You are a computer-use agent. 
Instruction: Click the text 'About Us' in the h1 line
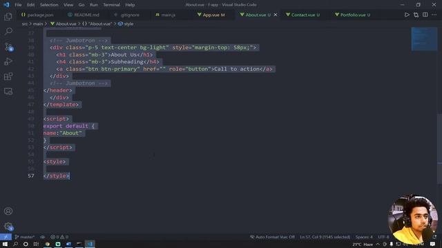tap(124, 54)
